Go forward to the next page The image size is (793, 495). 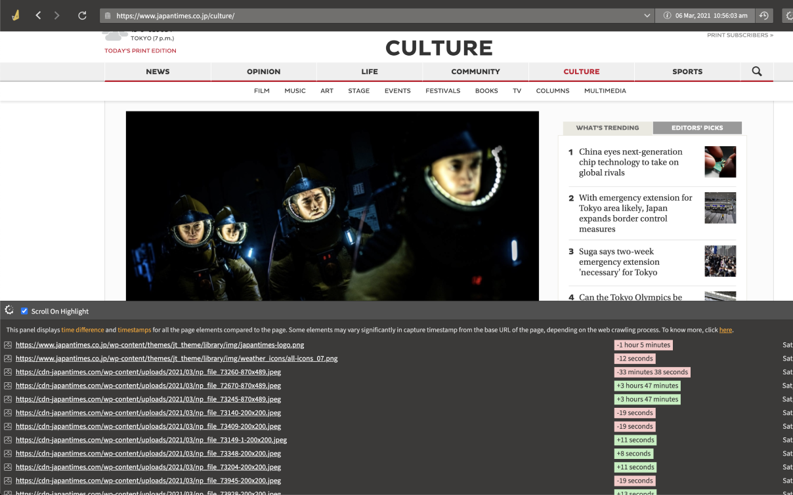point(57,15)
